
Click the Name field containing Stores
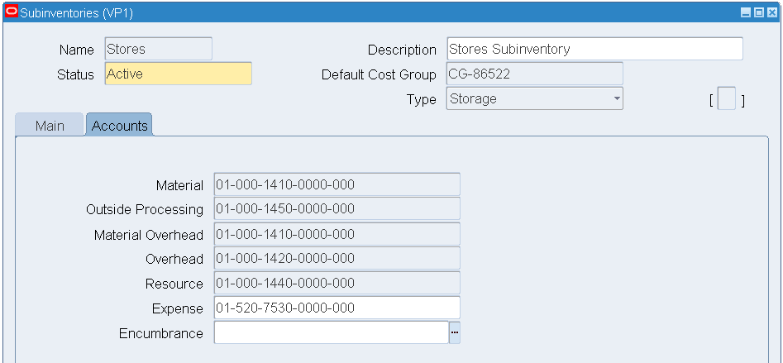point(159,49)
